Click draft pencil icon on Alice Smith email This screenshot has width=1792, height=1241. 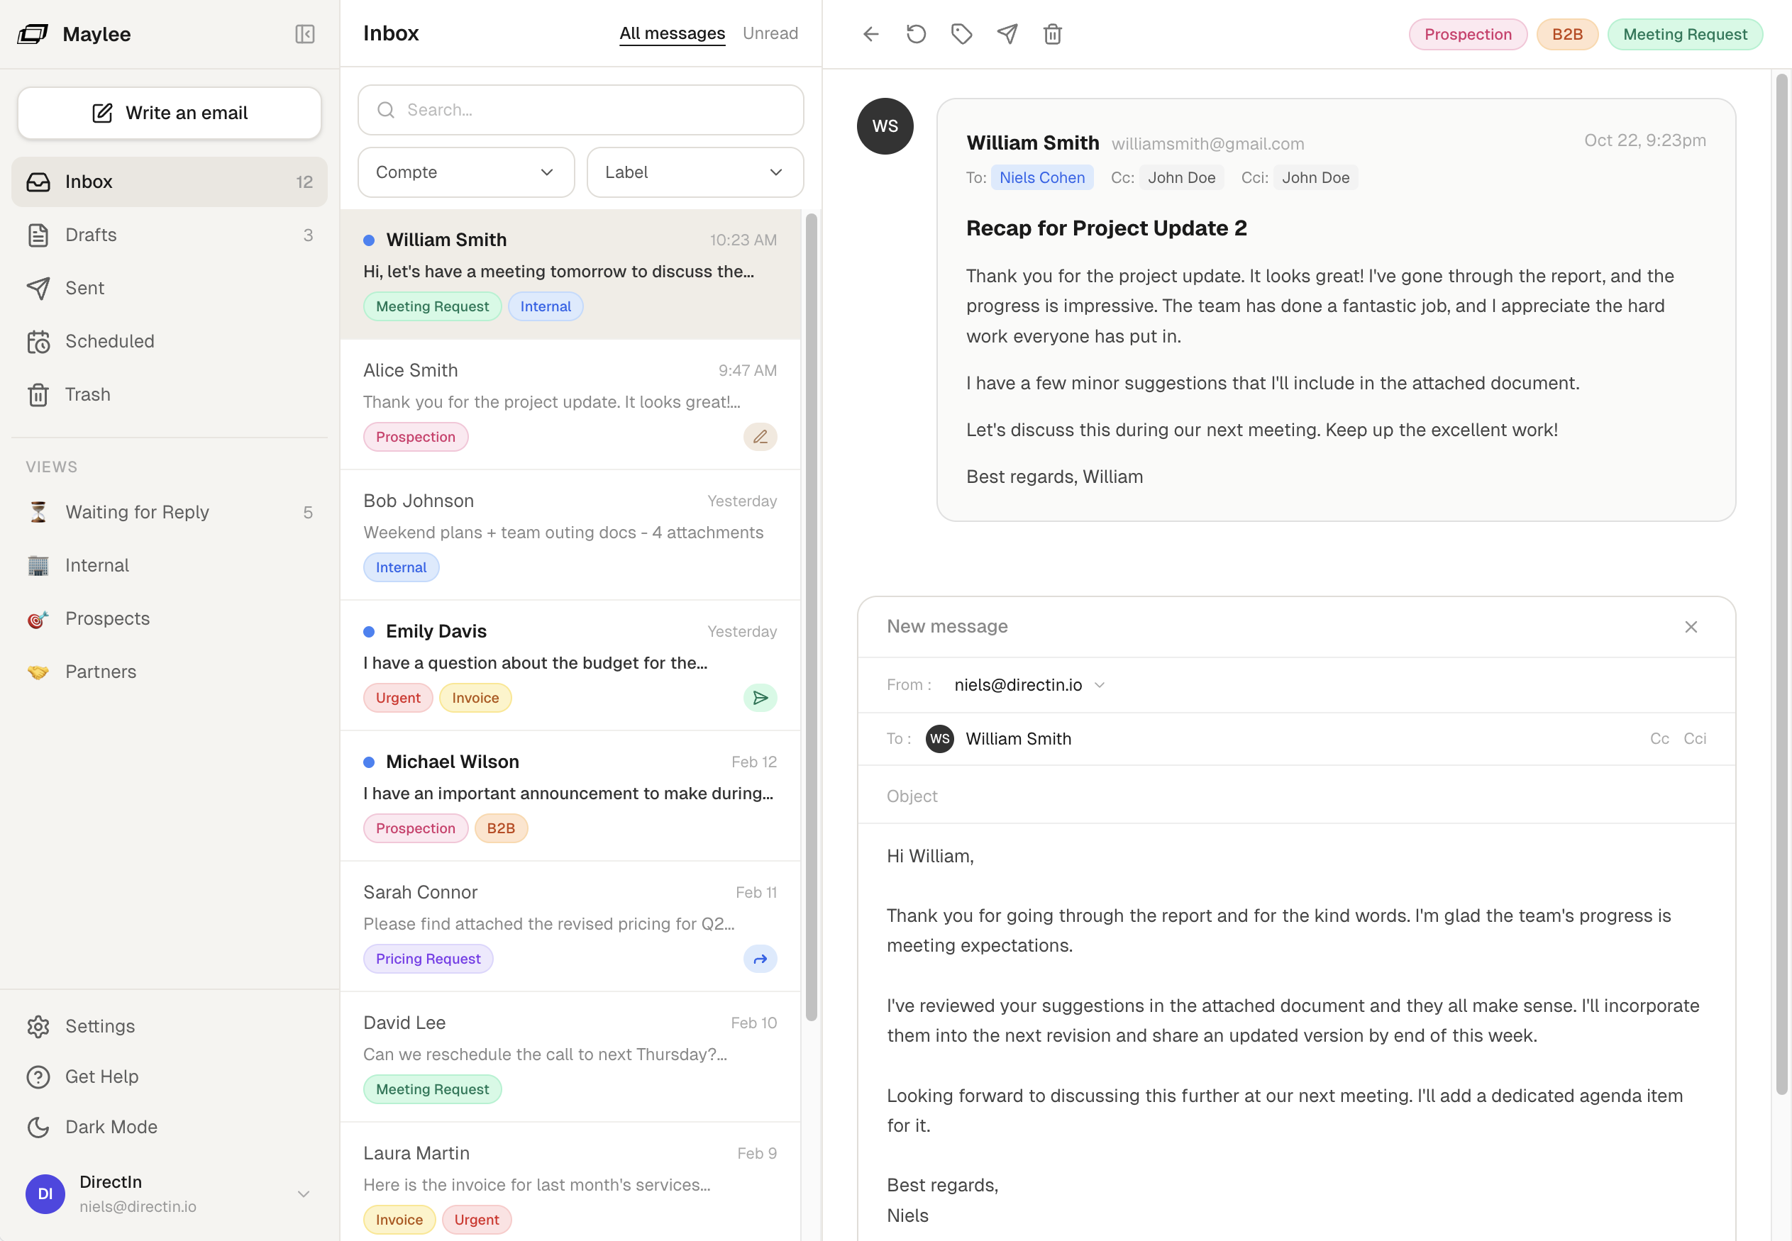[x=760, y=437]
